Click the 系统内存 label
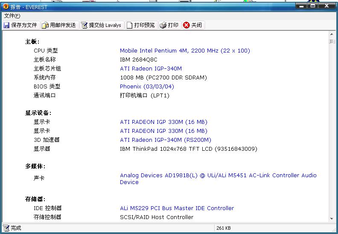 pyautogui.click(x=45, y=78)
